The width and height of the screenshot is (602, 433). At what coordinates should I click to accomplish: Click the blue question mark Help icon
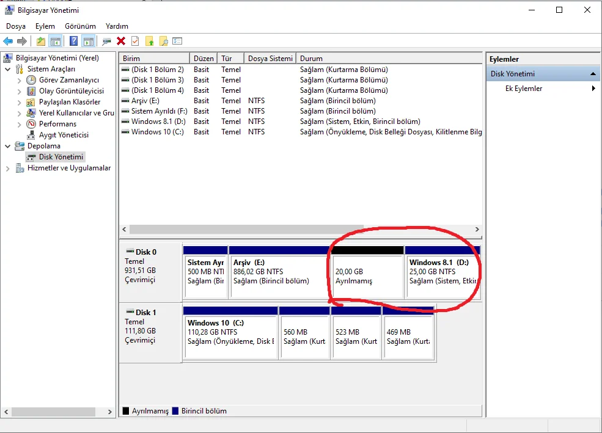click(x=73, y=41)
